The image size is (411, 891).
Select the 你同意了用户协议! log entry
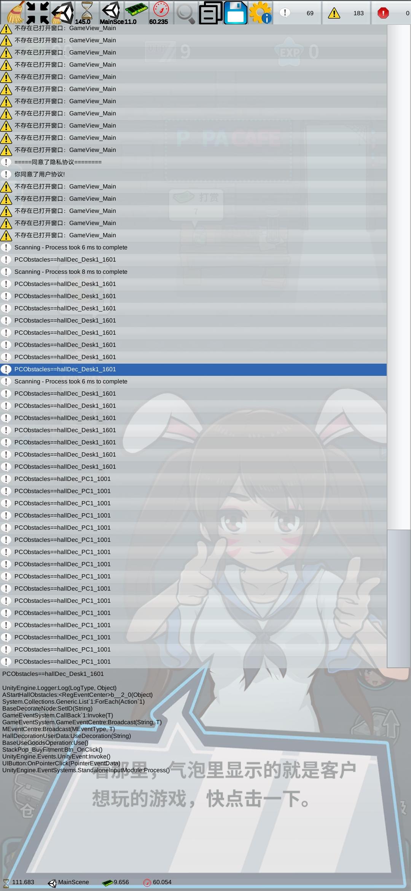coord(193,174)
